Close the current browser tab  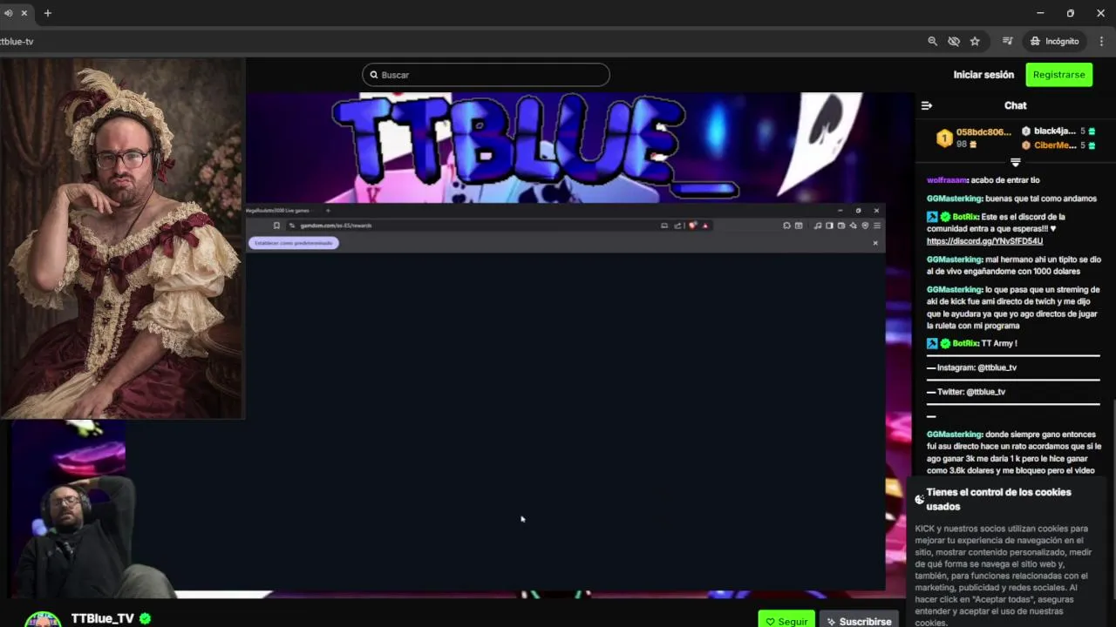[x=24, y=13]
